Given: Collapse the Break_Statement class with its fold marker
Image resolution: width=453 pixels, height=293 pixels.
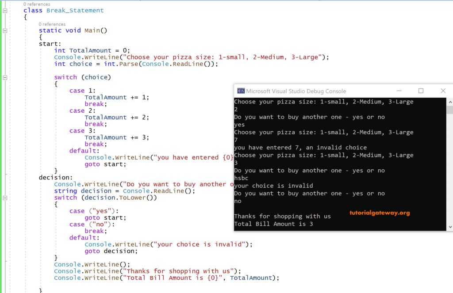Looking at the screenshot, I should (x=4, y=10).
